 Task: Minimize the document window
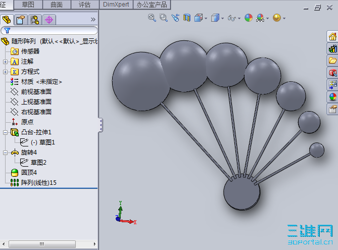click(x=306, y=8)
